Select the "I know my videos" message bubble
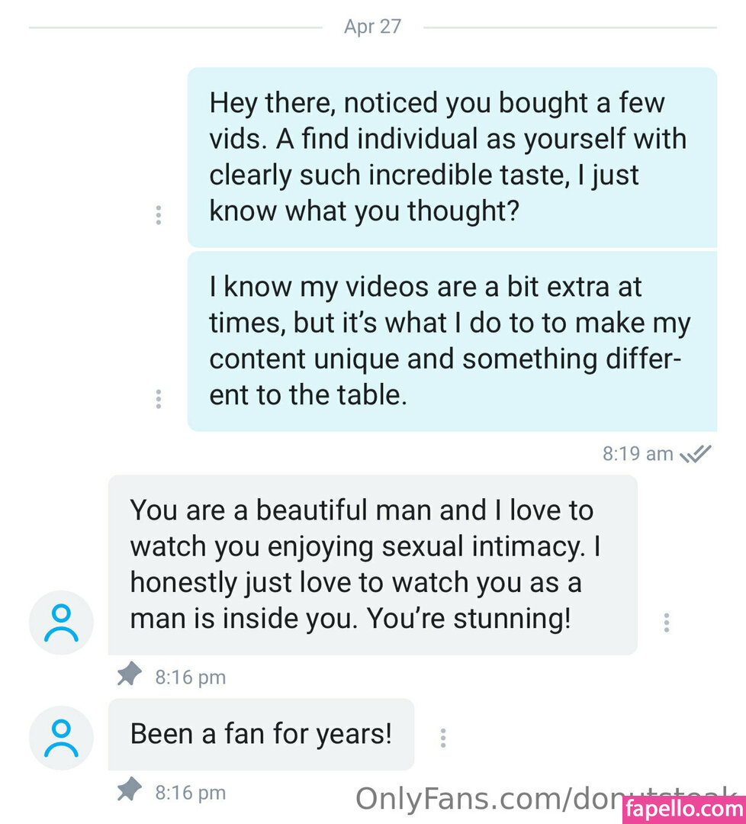Image resolution: width=746 pixels, height=824 pixels. pyautogui.click(x=452, y=341)
